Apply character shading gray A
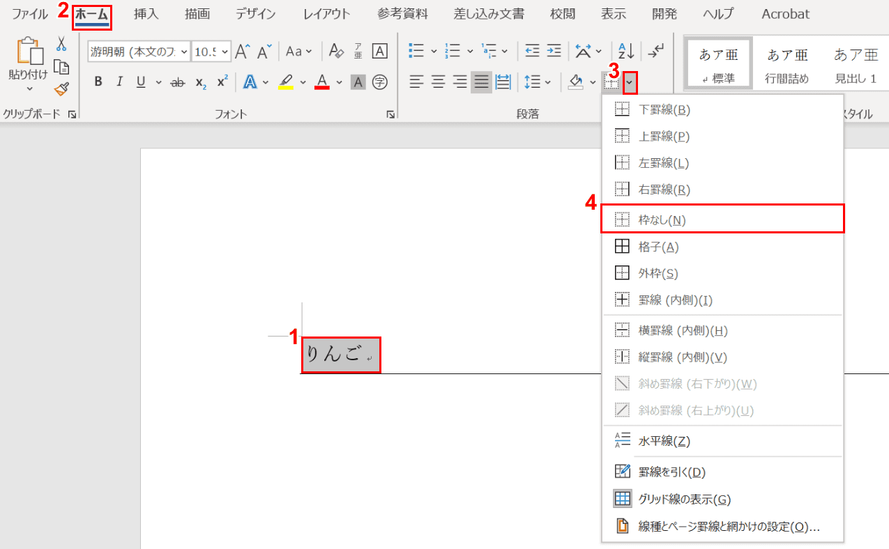 coord(358,82)
